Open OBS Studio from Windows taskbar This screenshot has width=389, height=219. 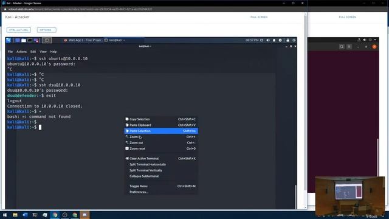click(x=65, y=215)
